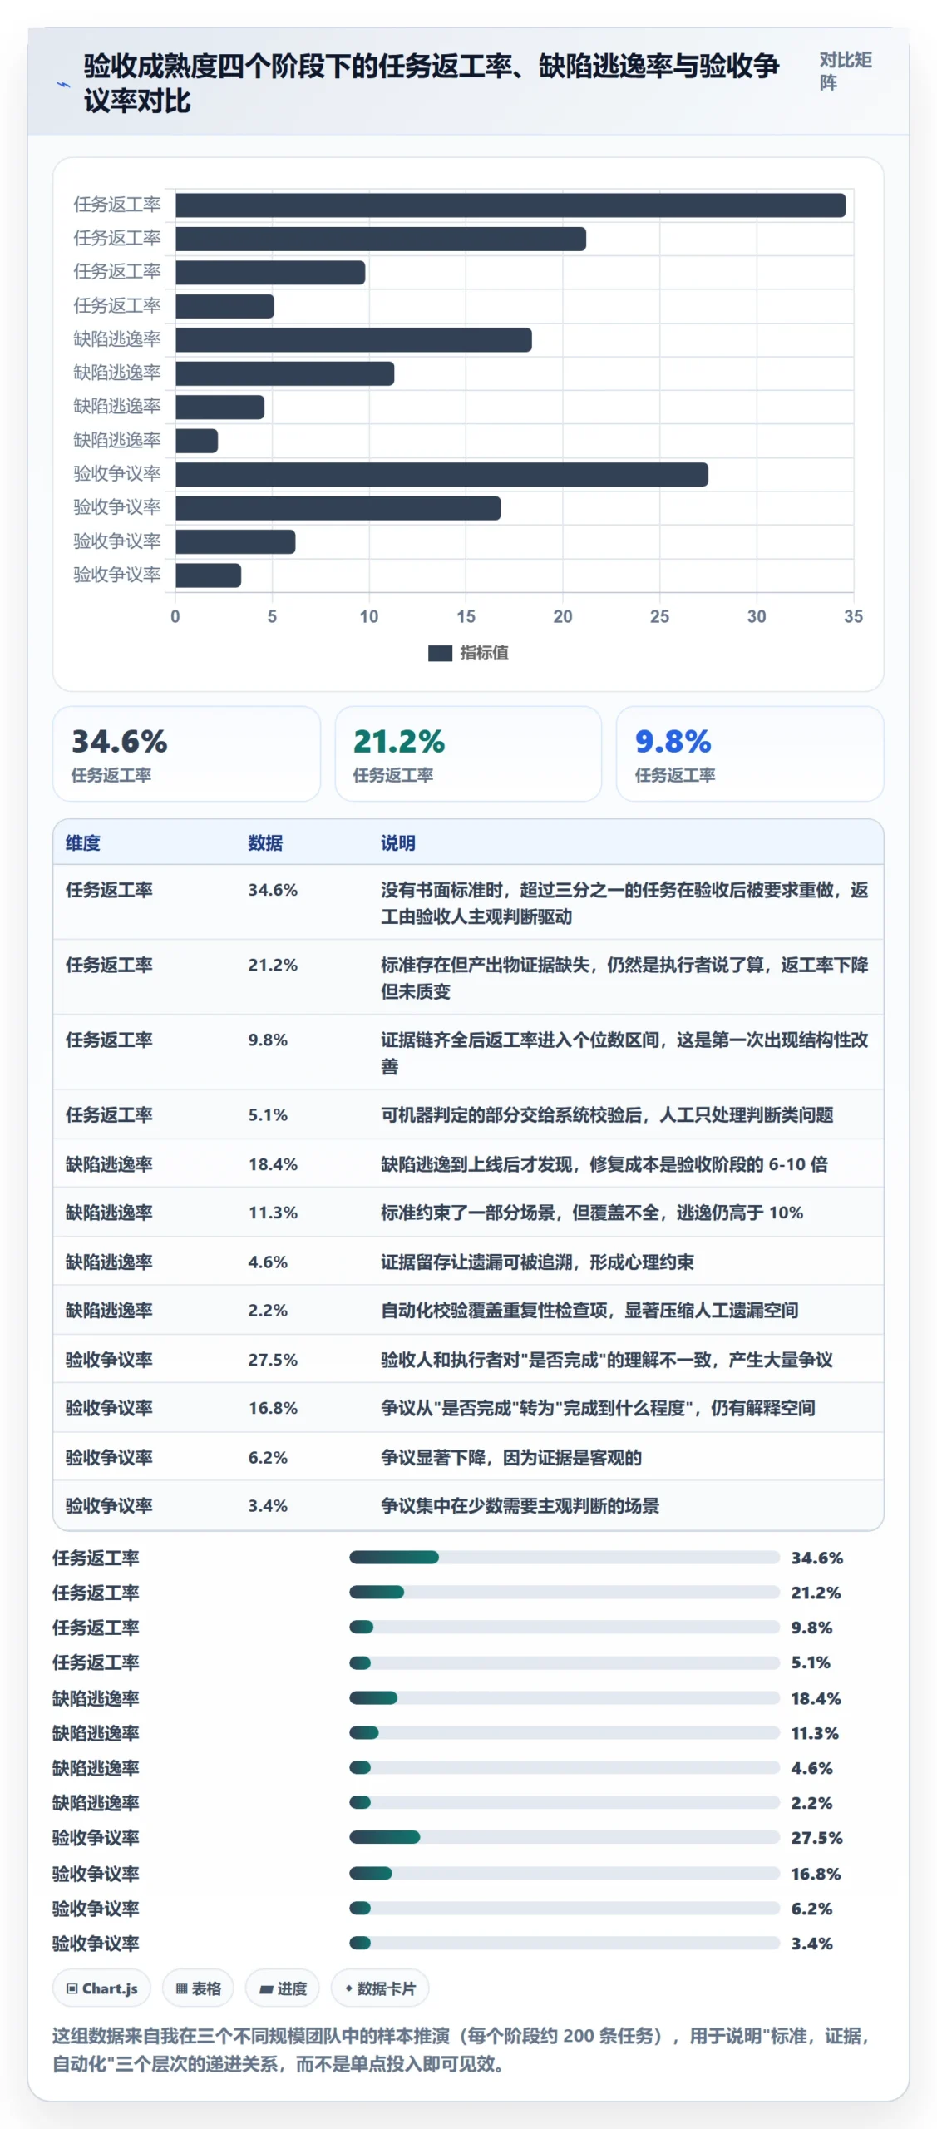The height and width of the screenshot is (2129, 937).
Task: Click table description 缺陷逃逸到上线后才发现
Action: coord(604,1164)
